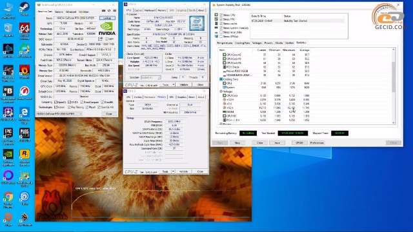Open Preferences in AIDA64 stability test
Viewport: 413px width, 232px height.
click(317, 143)
